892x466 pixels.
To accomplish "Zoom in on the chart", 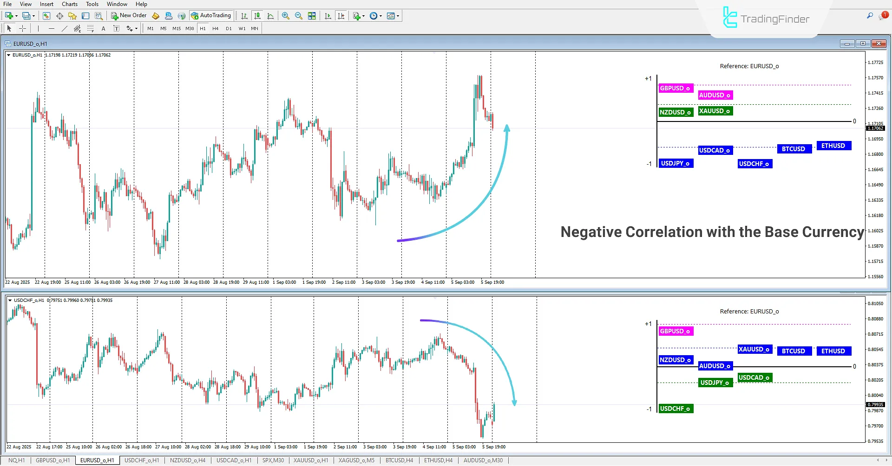I will pos(285,15).
